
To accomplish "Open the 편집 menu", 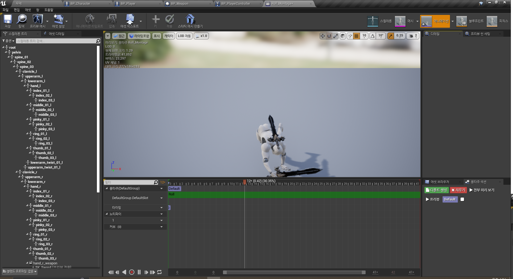I will click(x=17, y=10).
